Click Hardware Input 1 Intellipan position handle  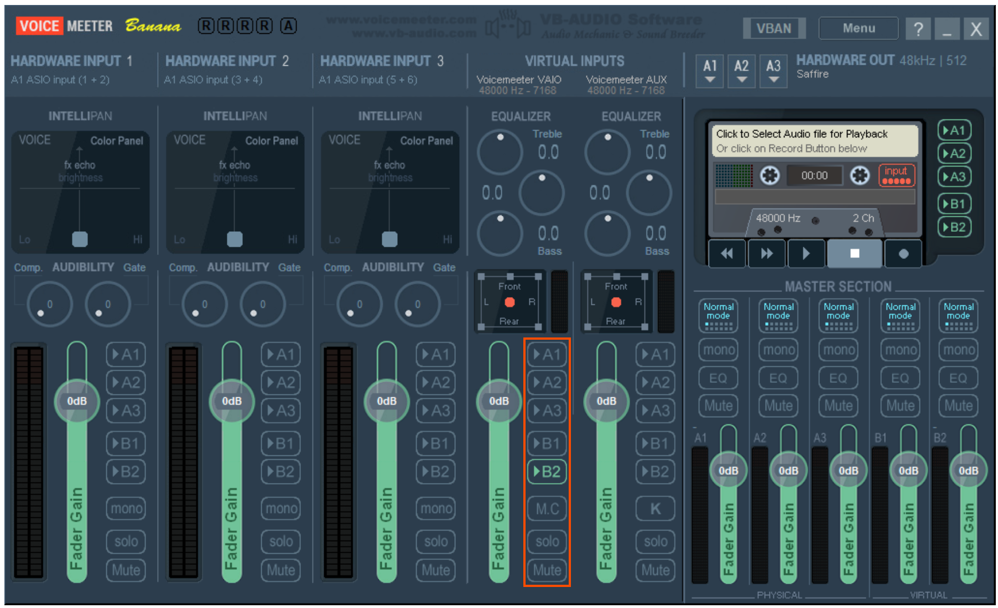click(80, 239)
